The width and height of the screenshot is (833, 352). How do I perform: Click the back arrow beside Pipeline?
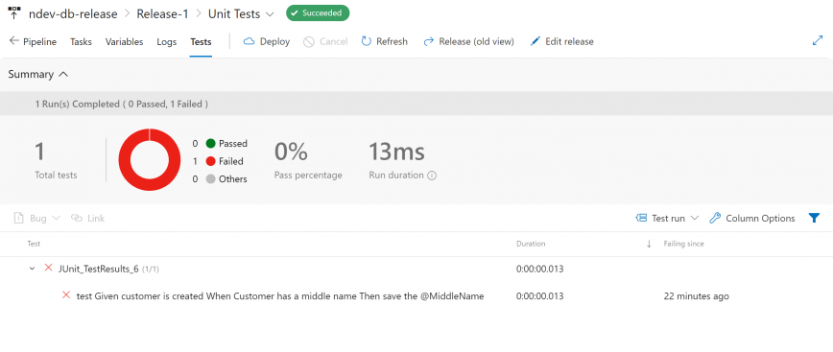tap(13, 41)
